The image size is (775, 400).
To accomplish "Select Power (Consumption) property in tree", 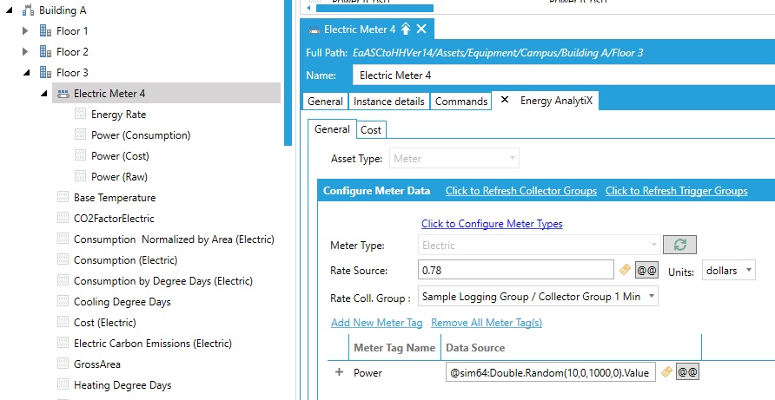I will tap(140, 135).
